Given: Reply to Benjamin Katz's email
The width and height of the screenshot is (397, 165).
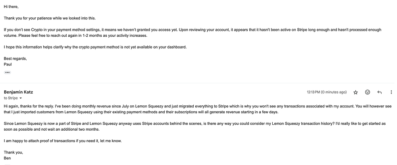Looking at the screenshot, I should pyautogui.click(x=380, y=92).
